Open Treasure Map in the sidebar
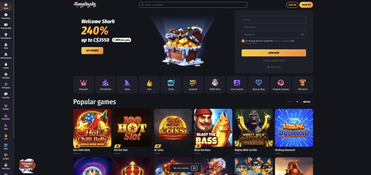Viewport: 371px width, 175px height. [6, 26]
